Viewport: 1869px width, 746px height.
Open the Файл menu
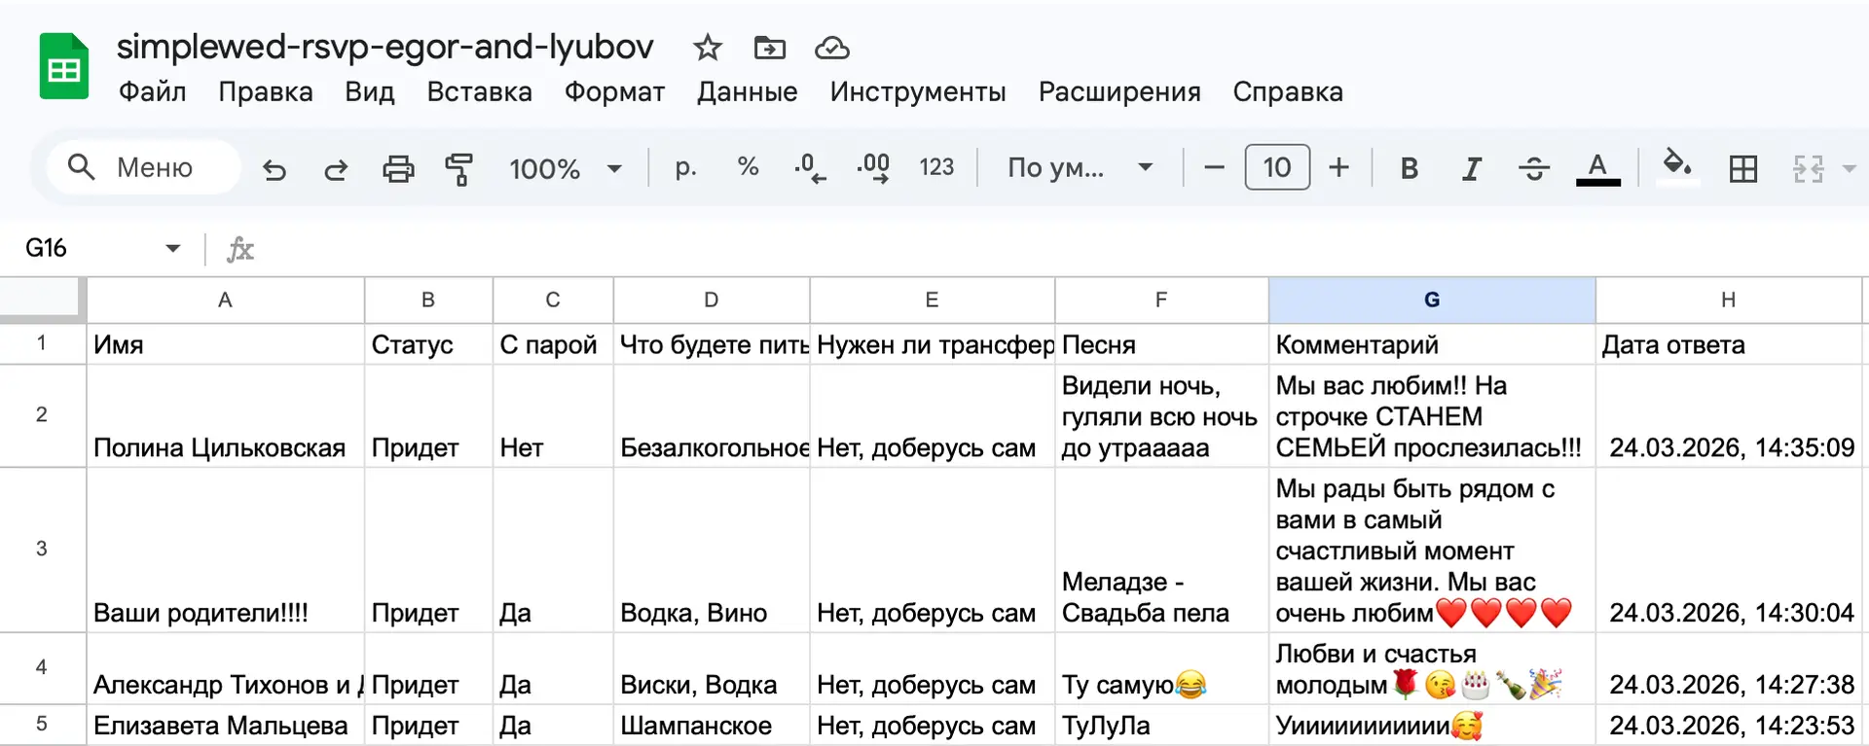point(153,91)
